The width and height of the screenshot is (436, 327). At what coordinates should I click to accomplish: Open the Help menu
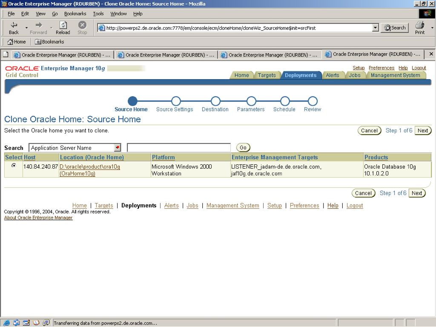coord(138,14)
